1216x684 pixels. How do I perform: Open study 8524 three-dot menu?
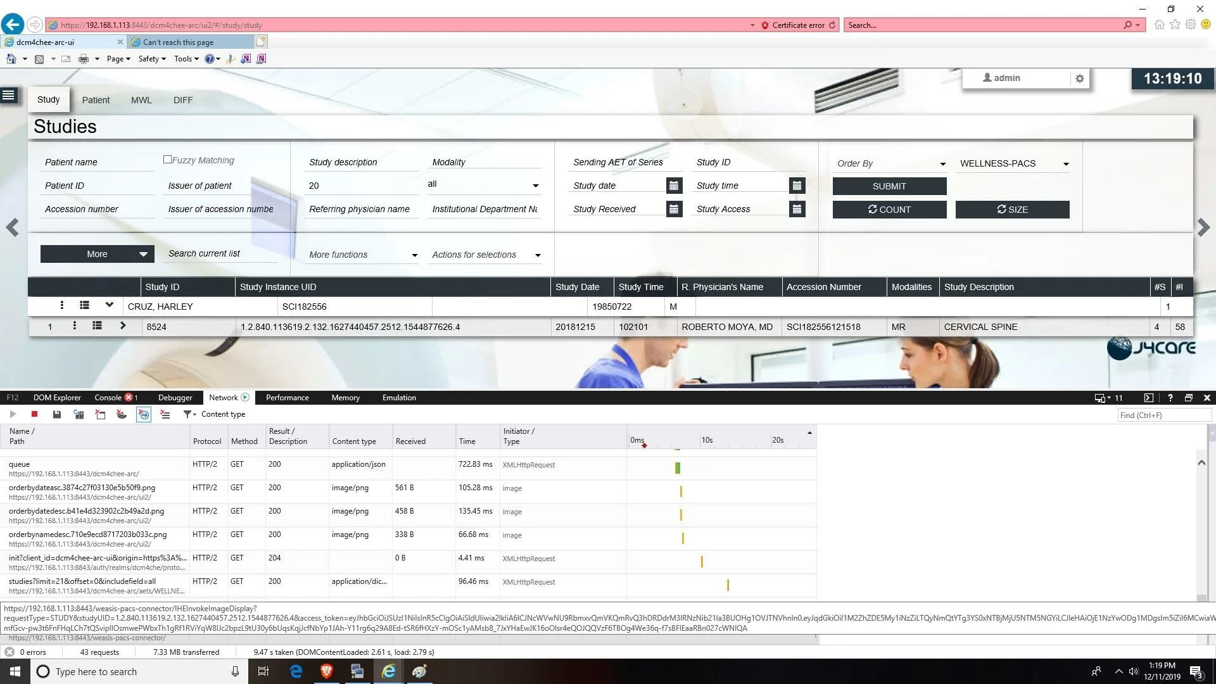(74, 326)
